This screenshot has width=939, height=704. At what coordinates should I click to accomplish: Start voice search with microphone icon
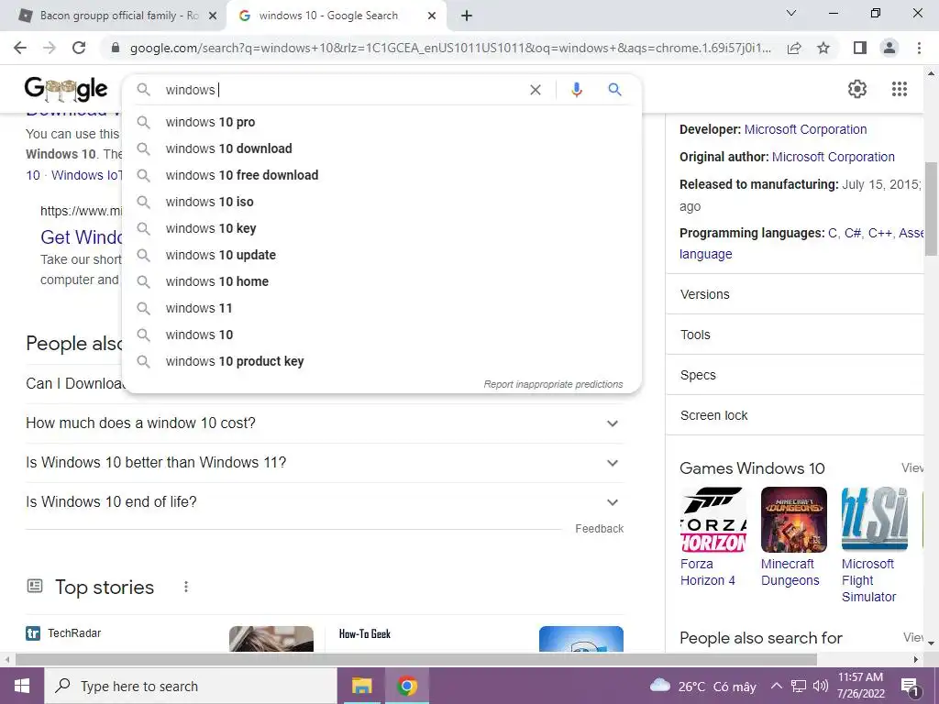tap(577, 90)
